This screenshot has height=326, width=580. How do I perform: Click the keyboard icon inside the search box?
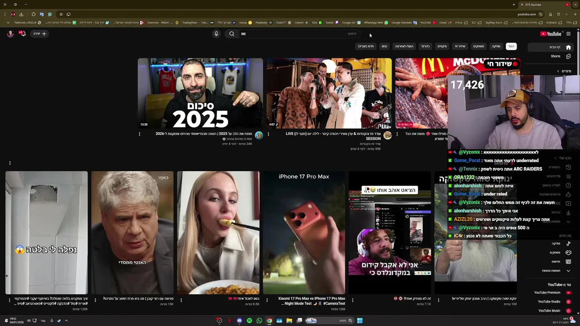tap(243, 34)
